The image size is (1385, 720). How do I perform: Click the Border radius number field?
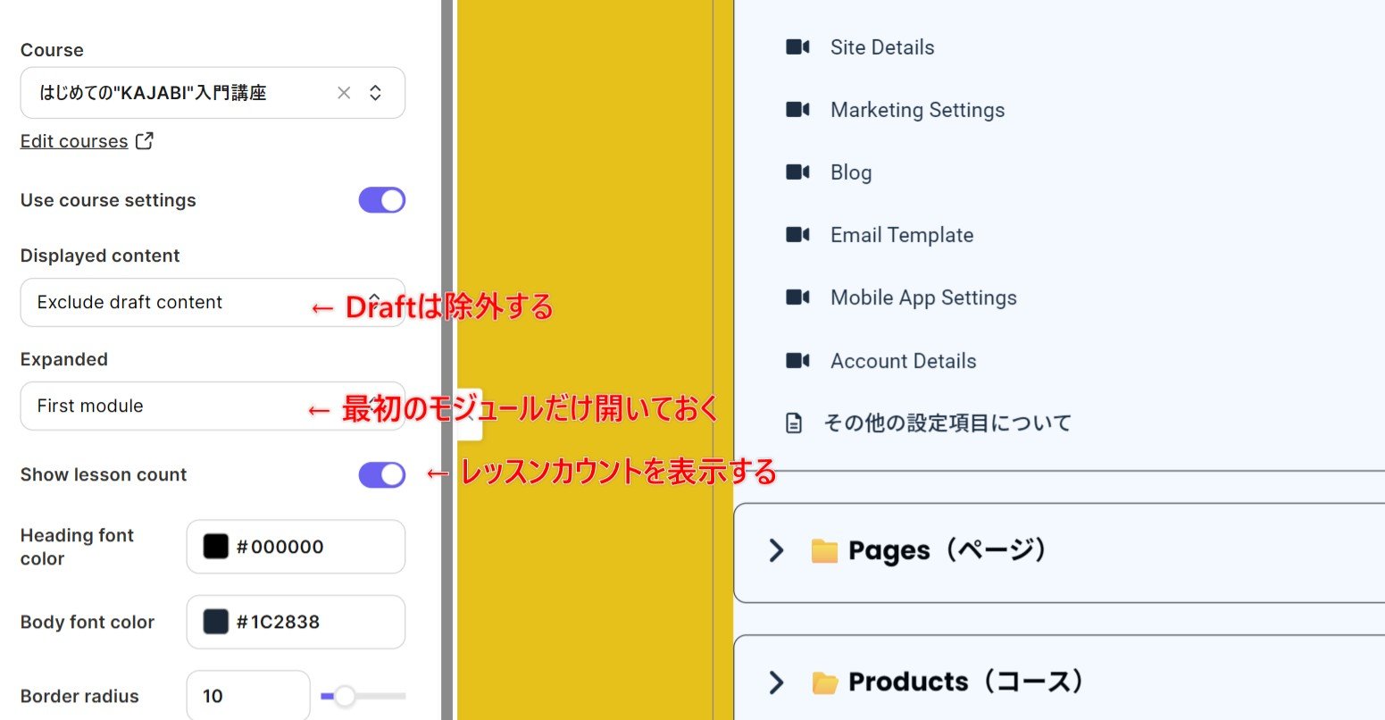coord(248,695)
